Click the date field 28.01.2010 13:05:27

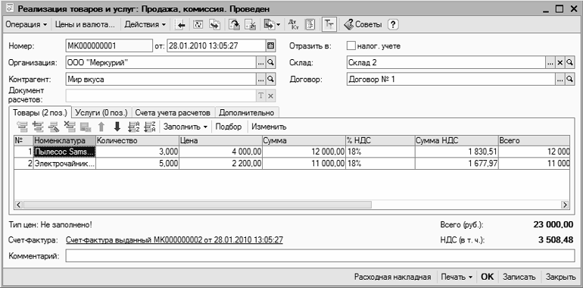click(217, 45)
